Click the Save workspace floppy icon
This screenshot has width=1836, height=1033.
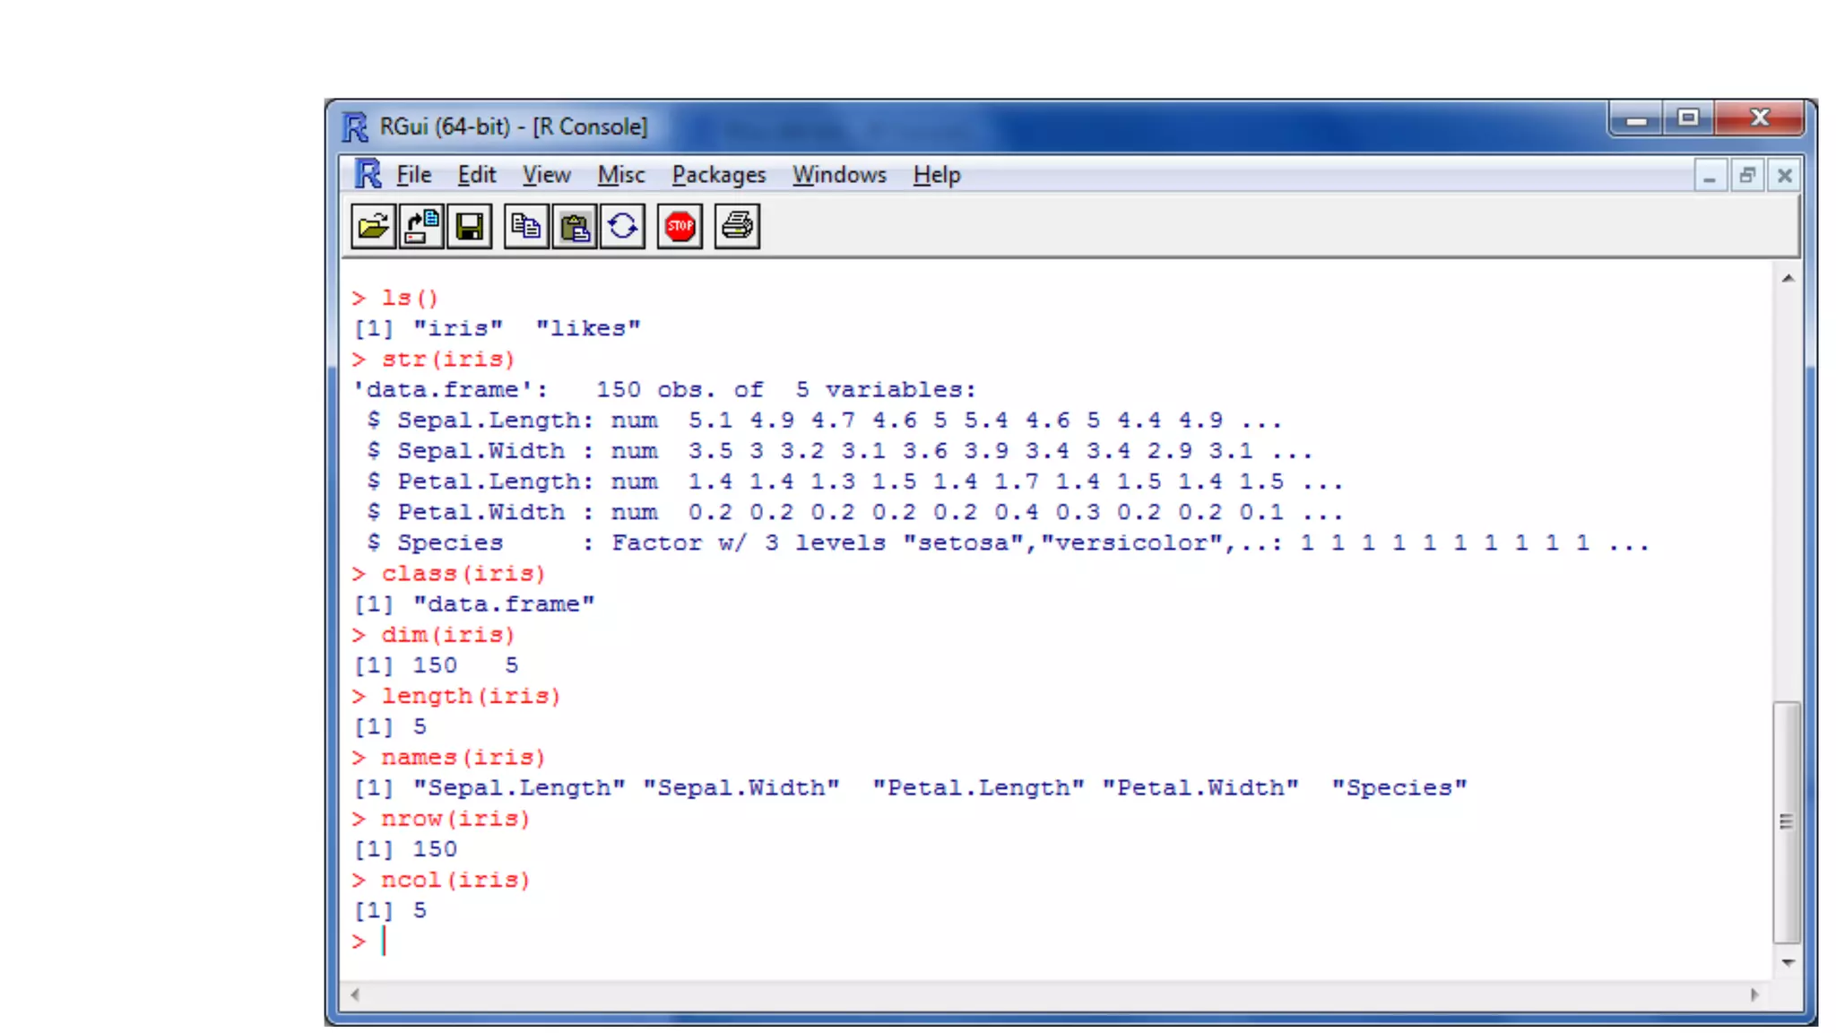pyautogui.click(x=469, y=226)
